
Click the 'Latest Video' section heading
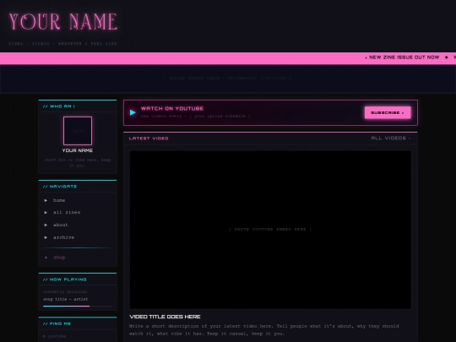click(x=149, y=138)
